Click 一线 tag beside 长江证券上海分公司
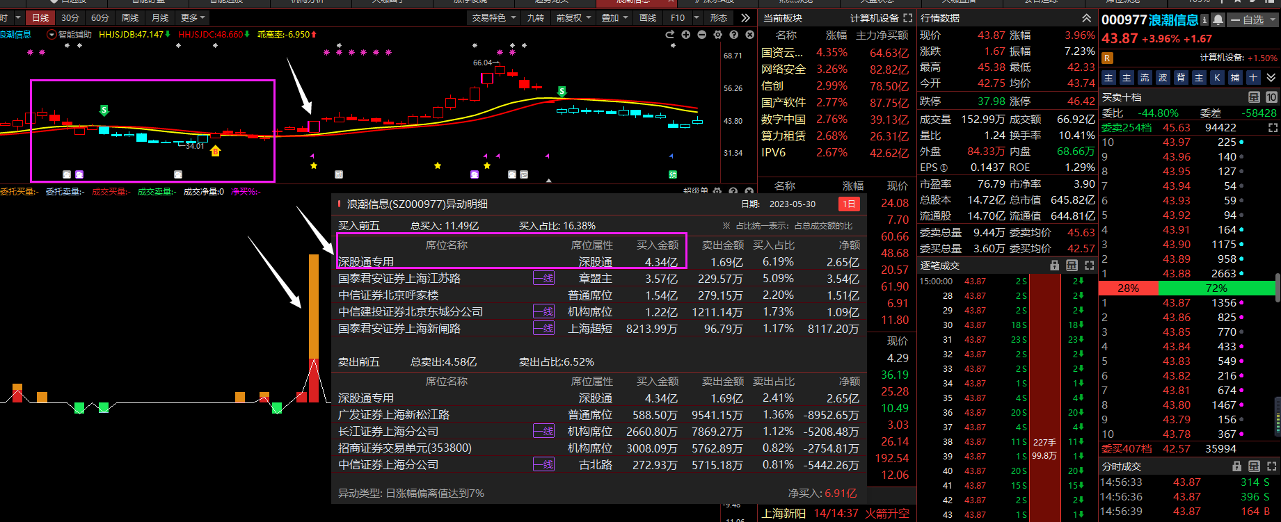 pyautogui.click(x=543, y=432)
